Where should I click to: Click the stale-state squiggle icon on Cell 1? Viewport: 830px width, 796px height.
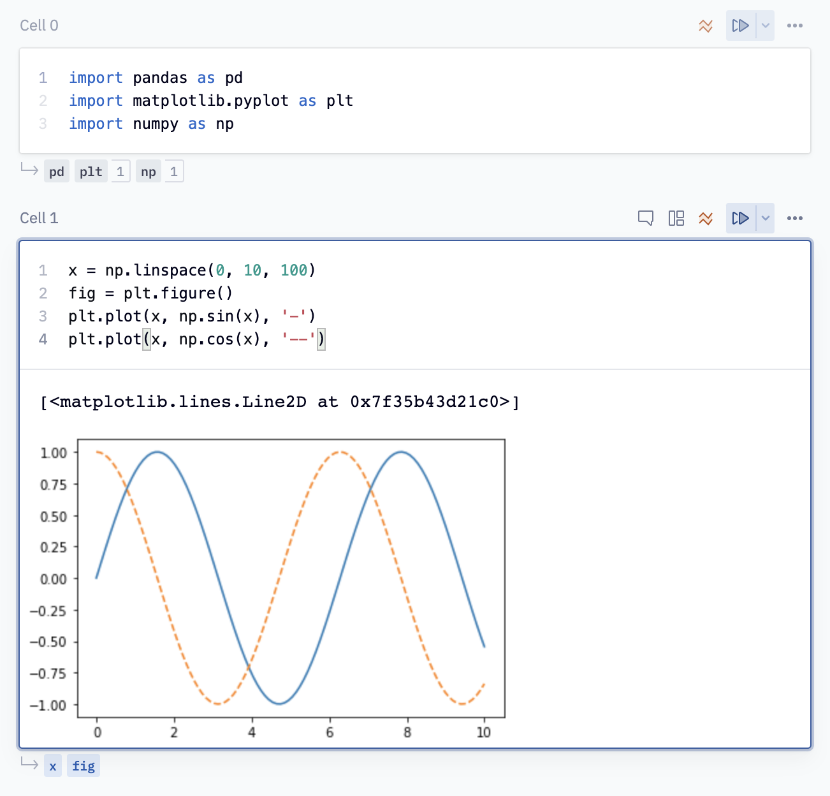point(706,217)
